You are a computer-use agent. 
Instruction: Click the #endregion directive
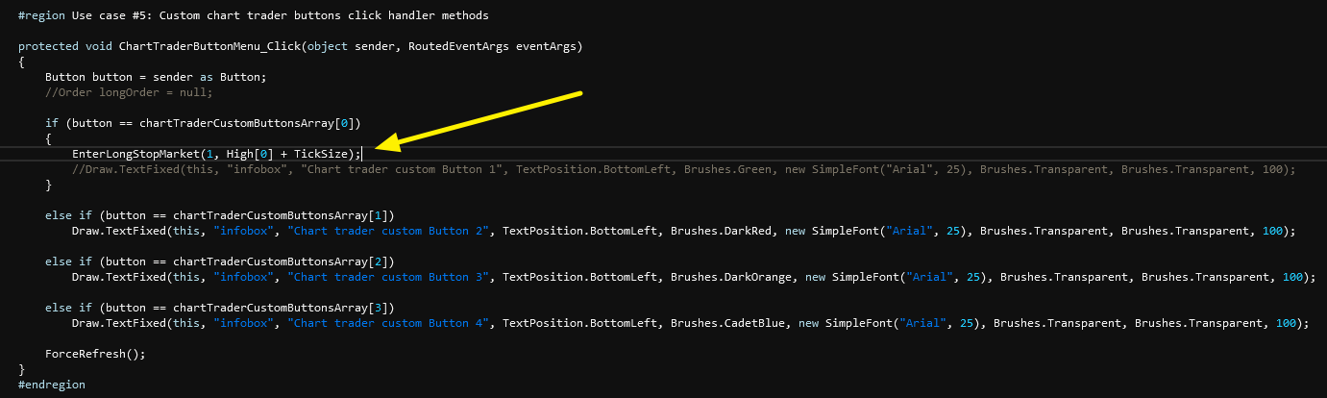click(x=52, y=385)
